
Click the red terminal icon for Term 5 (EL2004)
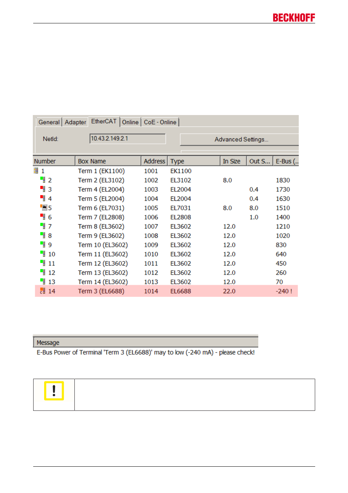(x=43, y=198)
